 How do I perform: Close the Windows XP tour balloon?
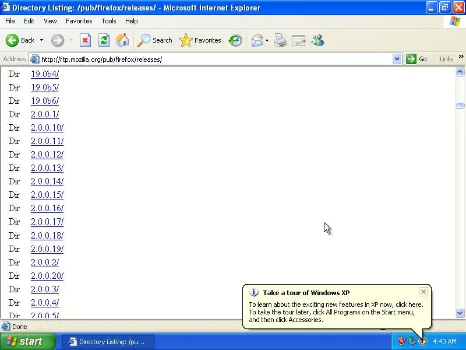tap(423, 292)
